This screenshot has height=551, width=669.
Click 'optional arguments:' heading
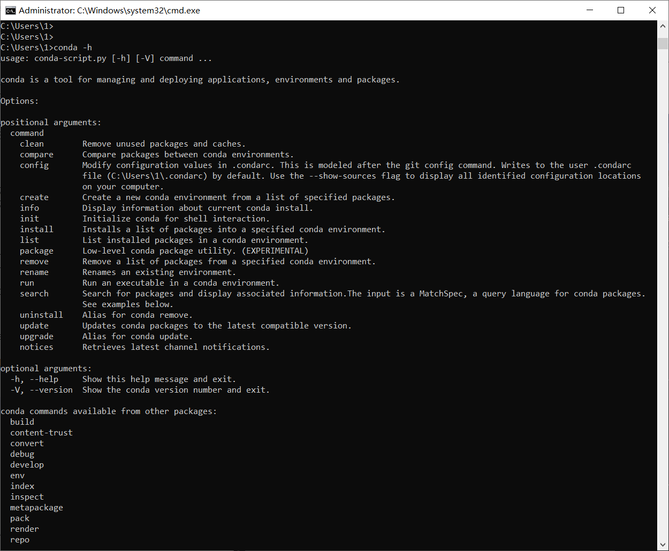coord(46,369)
